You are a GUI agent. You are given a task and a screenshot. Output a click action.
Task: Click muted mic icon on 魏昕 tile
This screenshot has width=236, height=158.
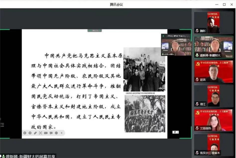[197, 31]
